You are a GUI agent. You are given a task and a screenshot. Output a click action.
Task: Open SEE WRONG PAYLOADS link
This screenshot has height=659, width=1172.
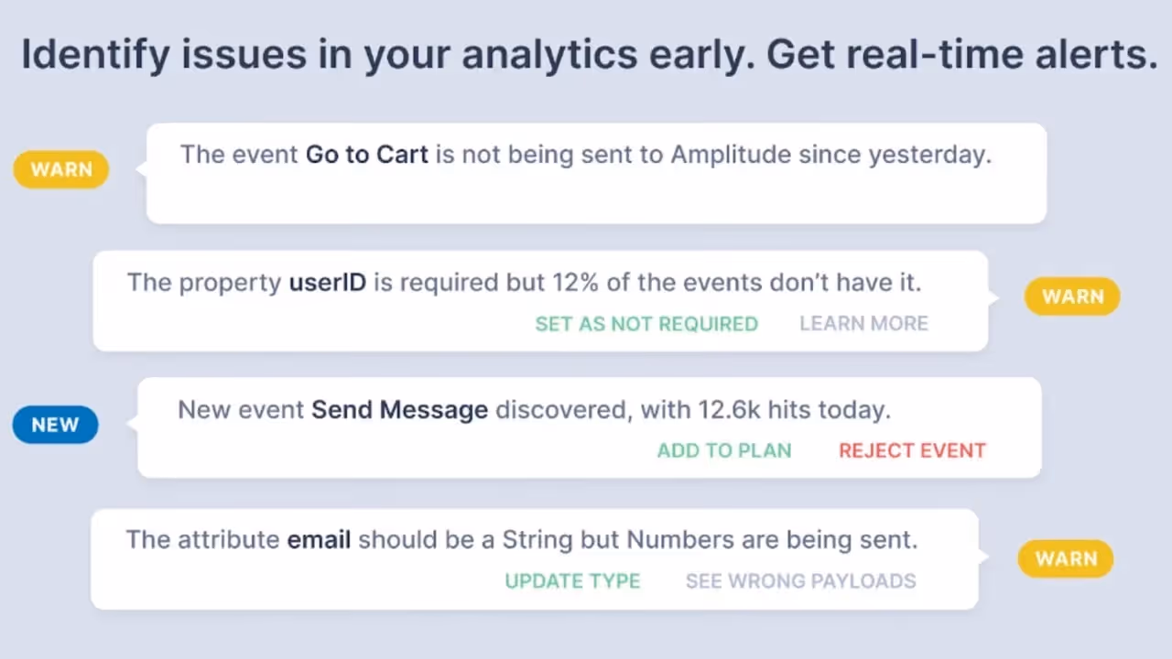(801, 581)
